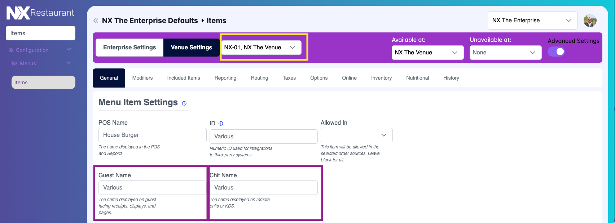Click the info icon beside Menu Item Settings
This screenshot has width=615, height=223.
184,103
